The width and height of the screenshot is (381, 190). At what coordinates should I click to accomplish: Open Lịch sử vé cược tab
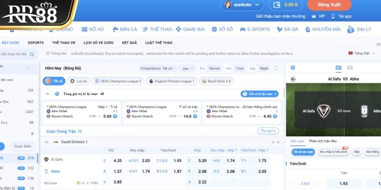[99, 43]
